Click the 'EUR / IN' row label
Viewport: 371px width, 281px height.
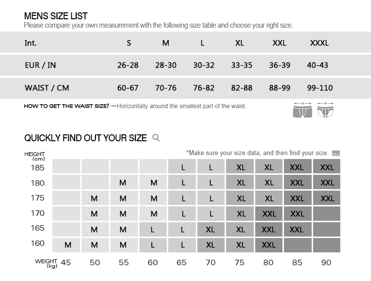(40, 65)
